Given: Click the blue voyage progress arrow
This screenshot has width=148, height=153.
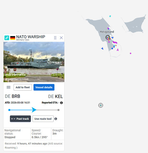Looking at the screenshot, I should tap(34, 110).
